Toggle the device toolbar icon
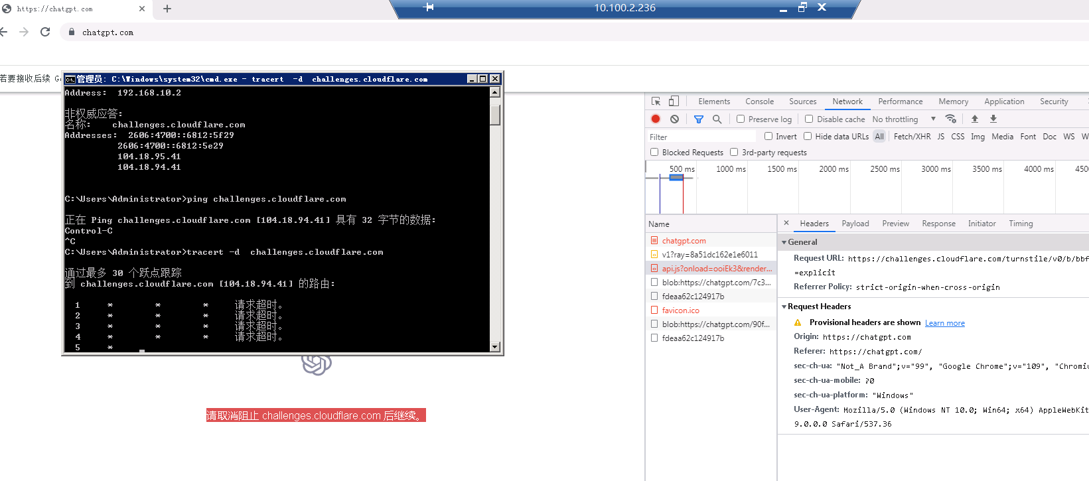 pyautogui.click(x=674, y=102)
